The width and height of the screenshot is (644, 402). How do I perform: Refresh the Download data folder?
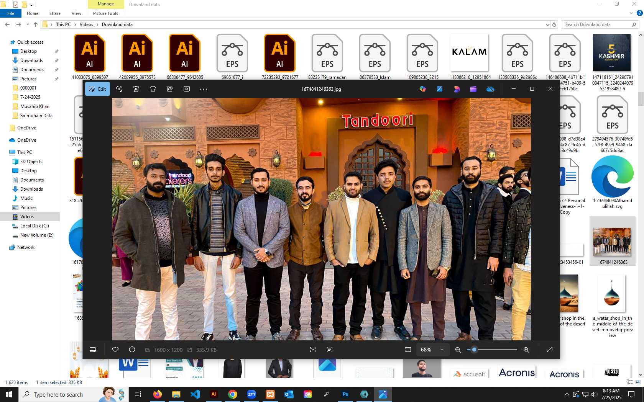pos(554,25)
